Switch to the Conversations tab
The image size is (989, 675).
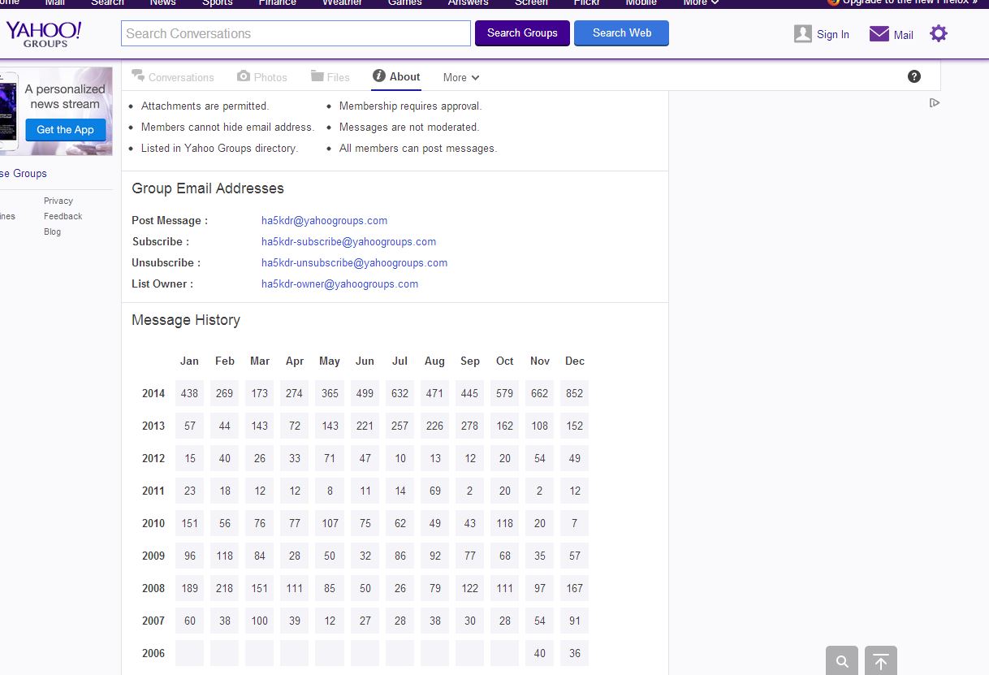point(173,77)
